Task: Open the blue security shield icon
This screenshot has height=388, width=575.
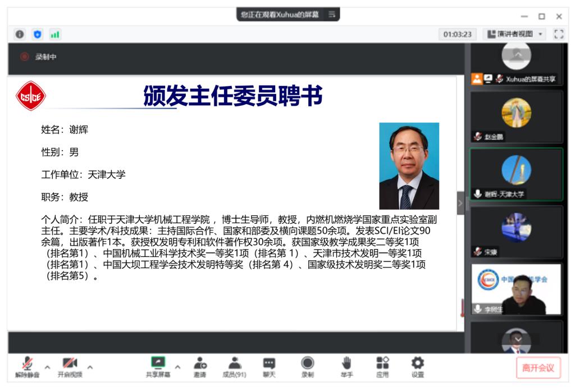Action: click(37, 34)
